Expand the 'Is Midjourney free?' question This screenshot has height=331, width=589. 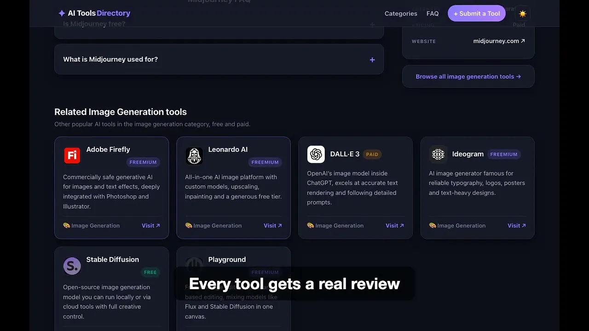point(219,24)
